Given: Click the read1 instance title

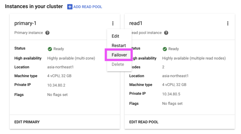Looking at the screenshot, I should pyautogui.click(x=136, y=23).
